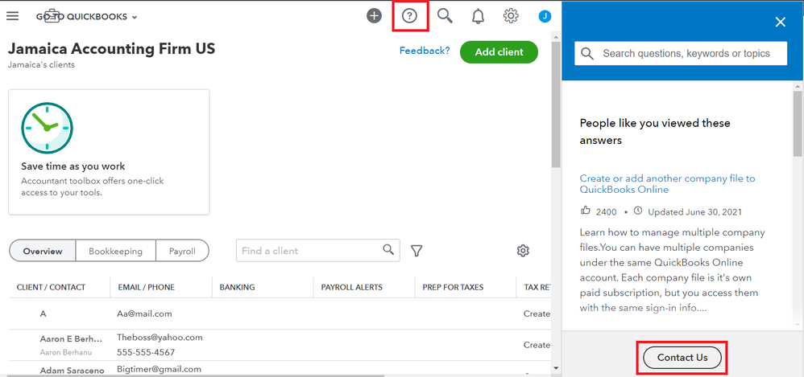Close the help panel with X

(x=780, y=22)
